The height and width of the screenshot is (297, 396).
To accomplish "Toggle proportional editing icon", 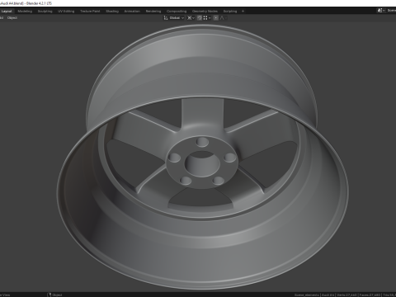I will coord(216,18).
